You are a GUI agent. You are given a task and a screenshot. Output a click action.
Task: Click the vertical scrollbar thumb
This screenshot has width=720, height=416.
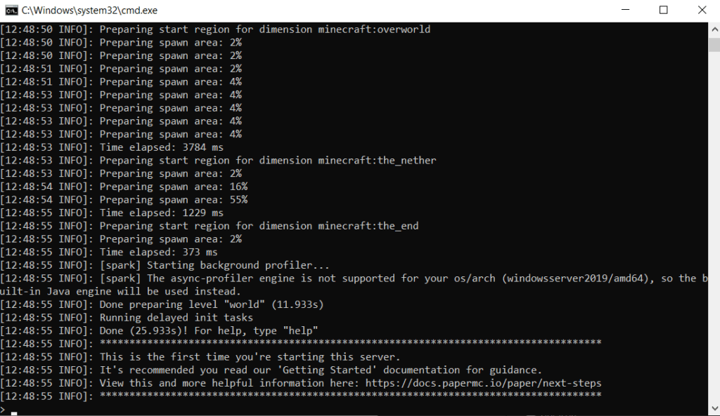[714, 45]
